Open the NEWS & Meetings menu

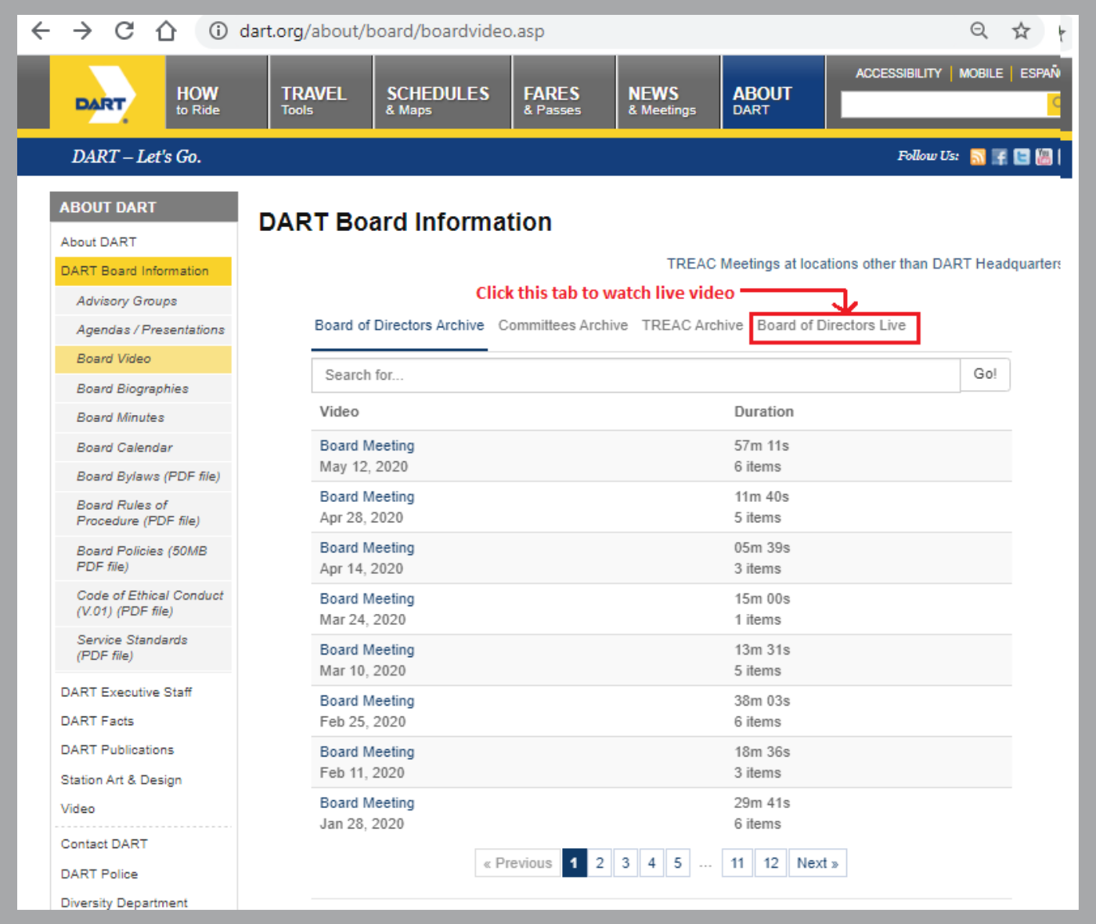tap(664, 100)
